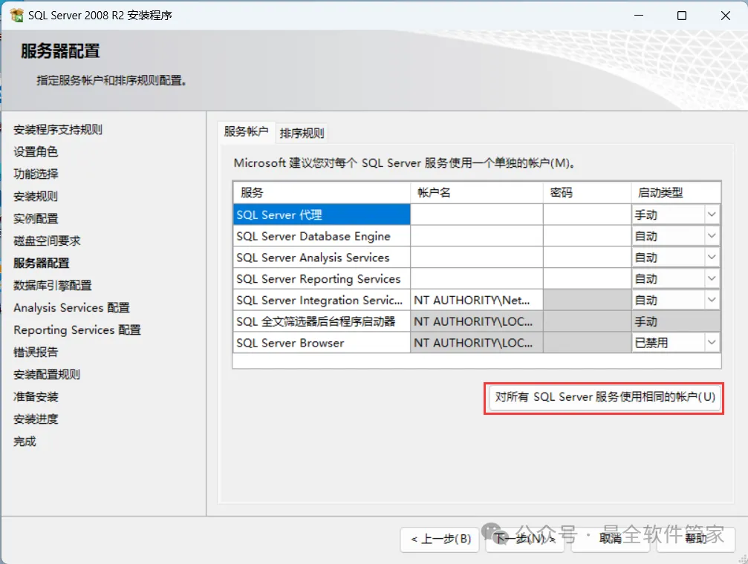Click Analysis Services 配置 step
Screen dimensions: 748x564
pos(71,307)
